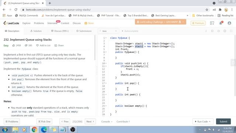Switch to the Solution tab
236x133 pixels.
click(36, 31)
